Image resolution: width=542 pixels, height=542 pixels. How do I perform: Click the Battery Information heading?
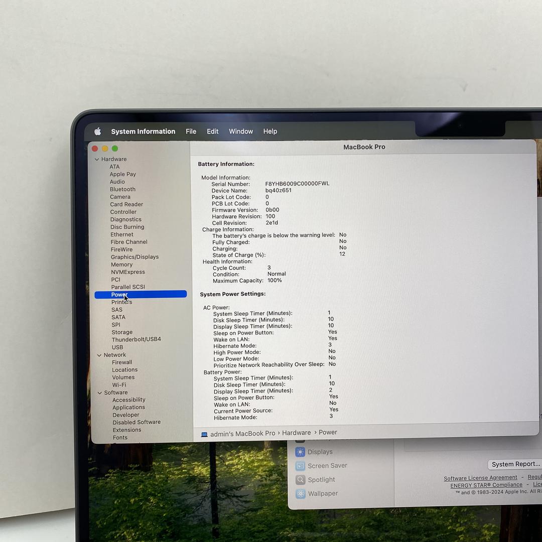(x=226, y=164)
